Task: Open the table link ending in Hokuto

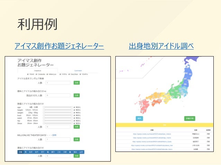Action: click(x=152, y=134)
